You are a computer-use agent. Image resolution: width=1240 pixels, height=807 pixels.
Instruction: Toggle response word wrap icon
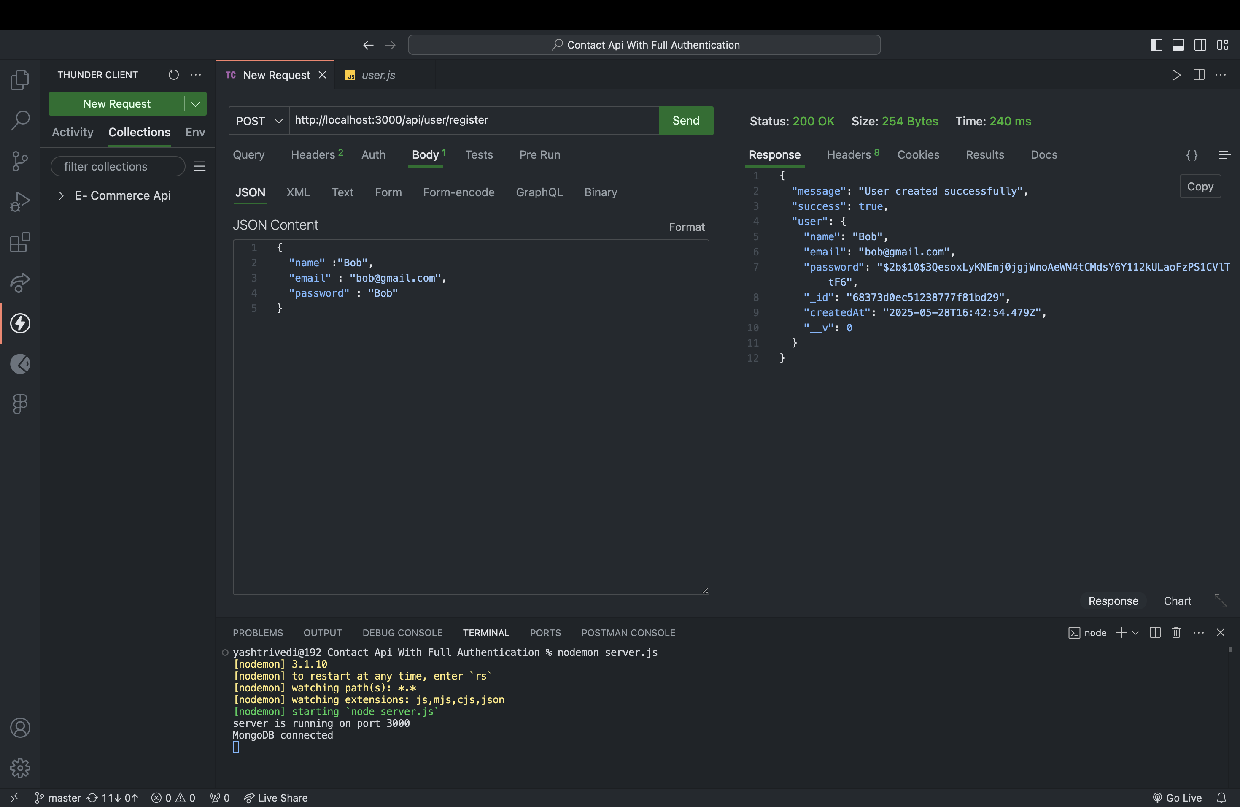1224,155
